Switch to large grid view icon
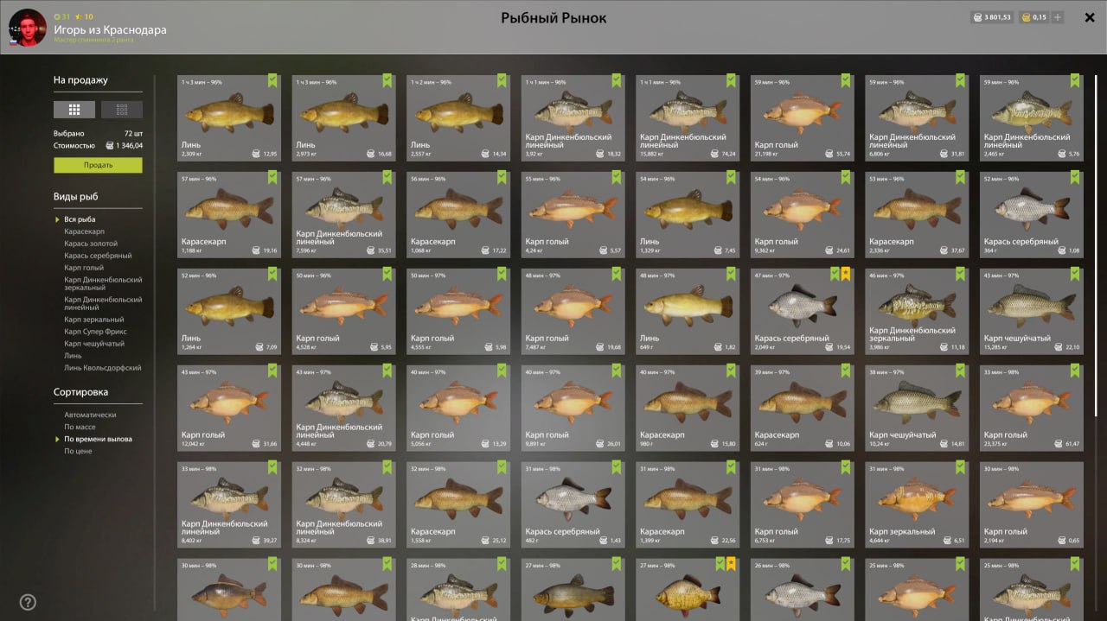1107x621 pixels. click(74, 110)
